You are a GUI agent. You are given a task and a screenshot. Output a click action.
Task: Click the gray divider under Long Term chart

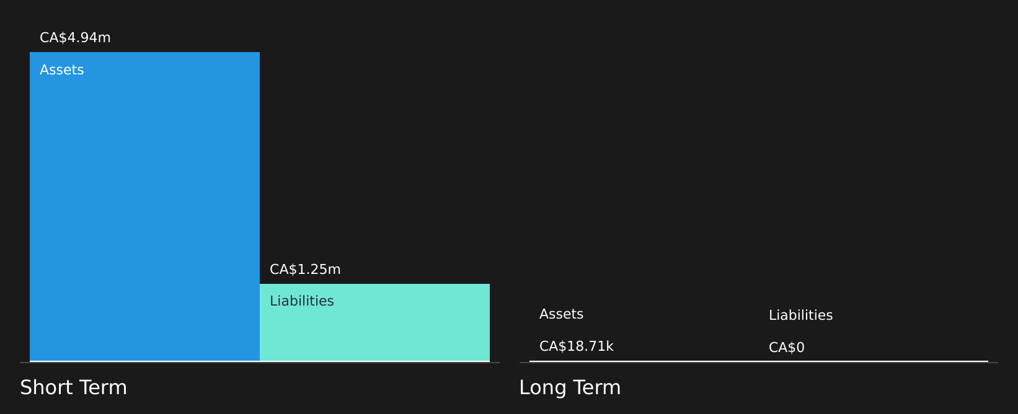pos(758,363)
